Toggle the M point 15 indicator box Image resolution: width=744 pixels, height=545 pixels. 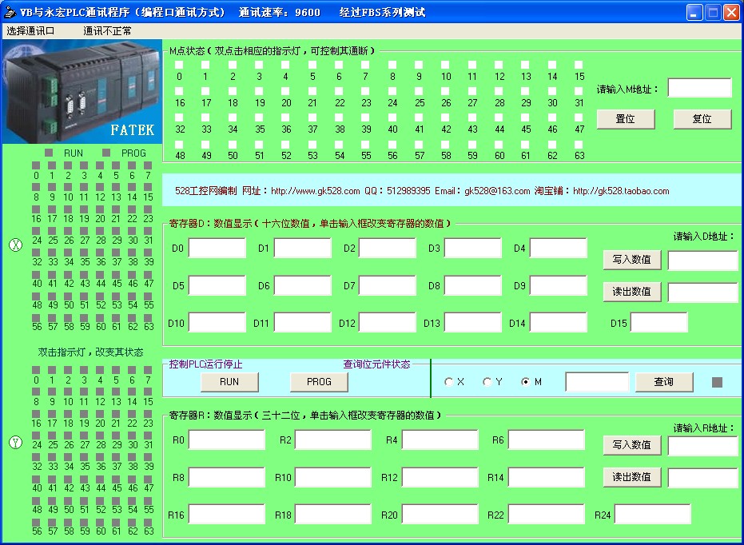coord(579,66)
